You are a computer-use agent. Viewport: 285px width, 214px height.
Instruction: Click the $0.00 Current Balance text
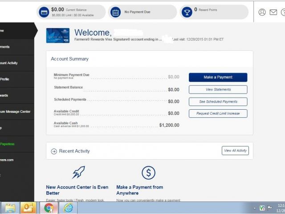click(x=69, y=9)
